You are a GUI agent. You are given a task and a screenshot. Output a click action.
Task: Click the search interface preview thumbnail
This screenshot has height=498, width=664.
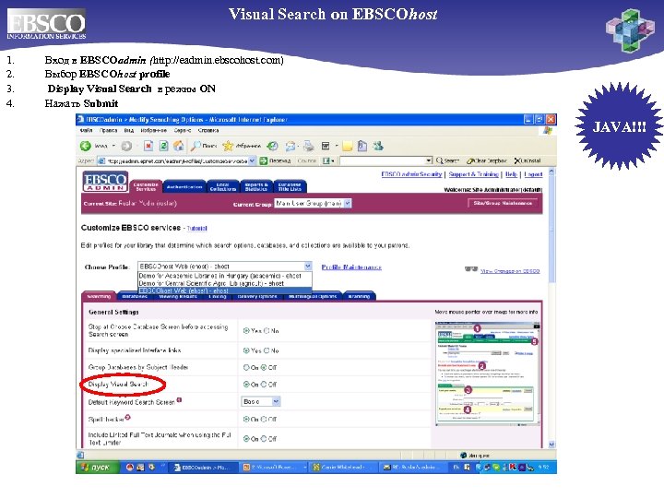[x=488, y=373]
